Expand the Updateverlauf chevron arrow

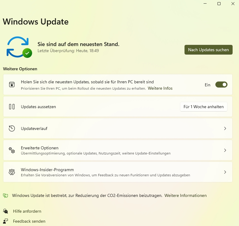pyautogui.click(x=225, y=128)
